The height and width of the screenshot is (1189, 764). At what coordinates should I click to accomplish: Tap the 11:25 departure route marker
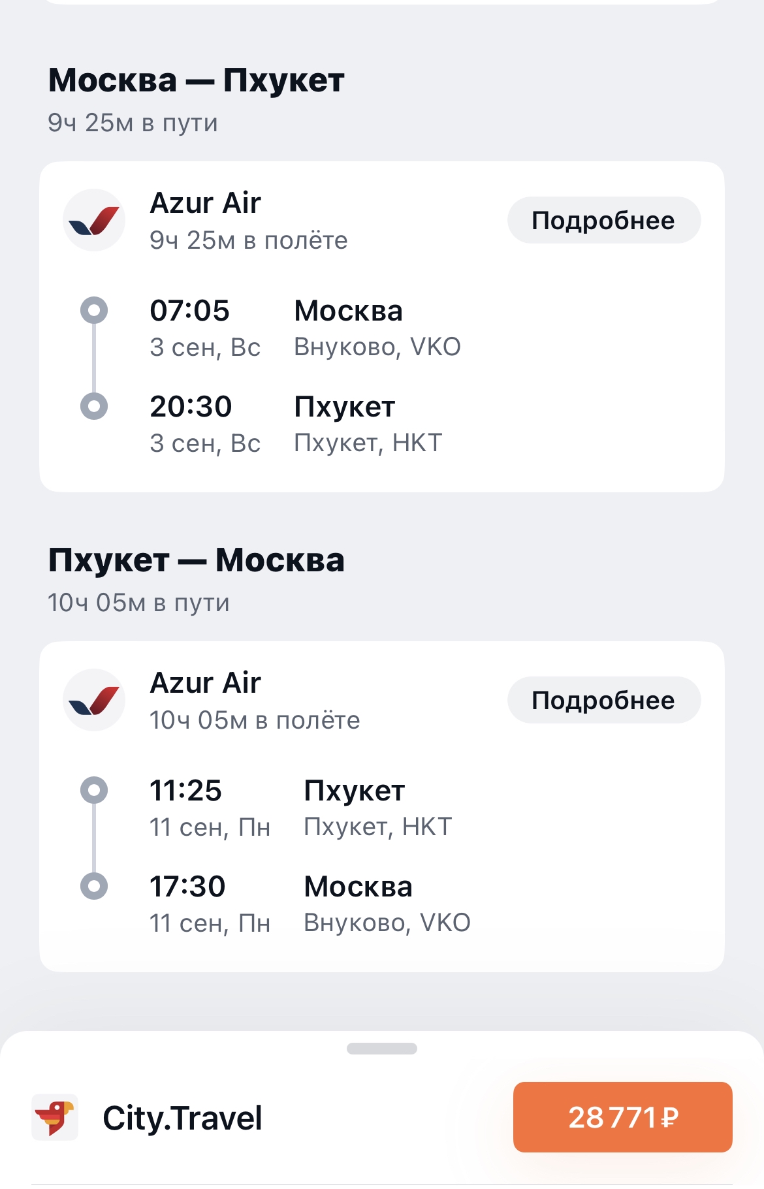tap(94, 790)
